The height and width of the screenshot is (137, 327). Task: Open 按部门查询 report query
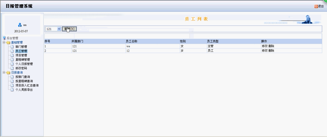(x=22, y=77)
